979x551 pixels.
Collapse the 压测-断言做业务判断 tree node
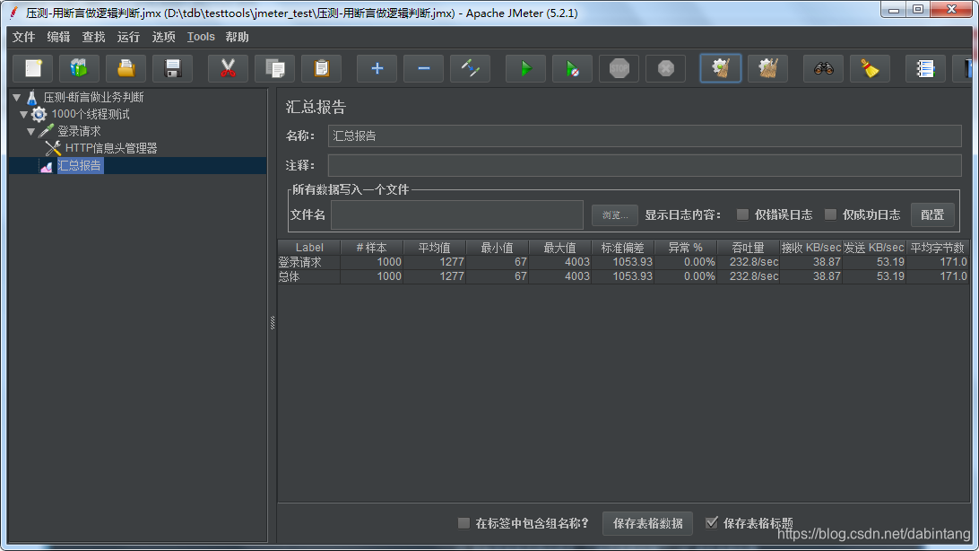coord(17,98)
